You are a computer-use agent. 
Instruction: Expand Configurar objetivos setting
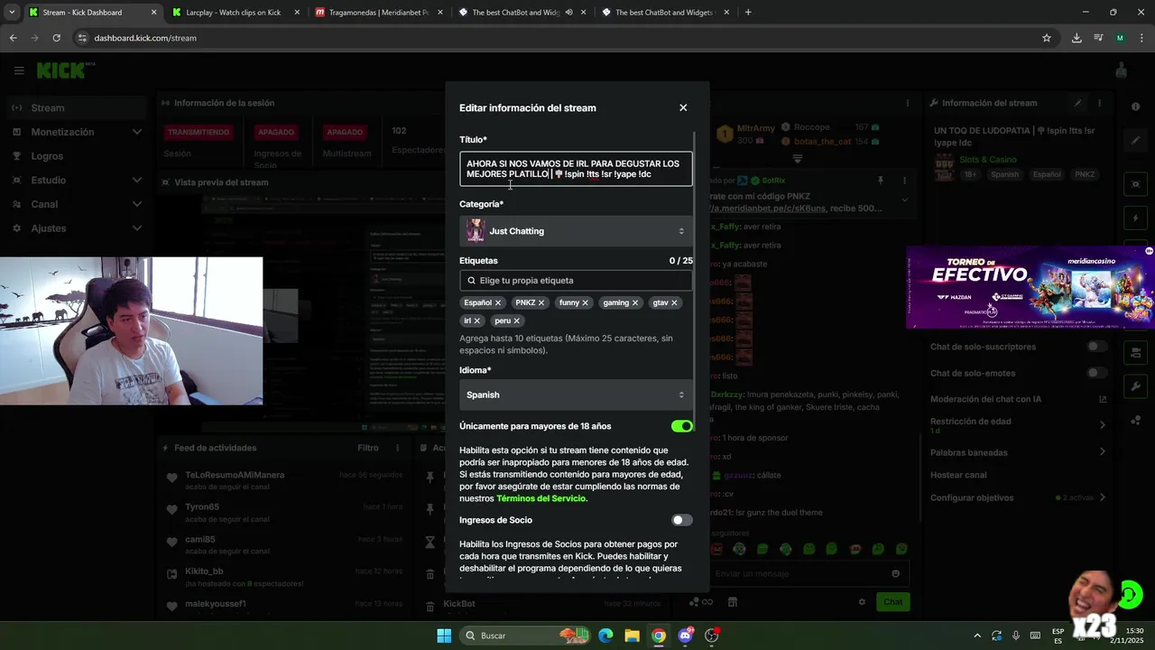click(x=1019, y=497)
